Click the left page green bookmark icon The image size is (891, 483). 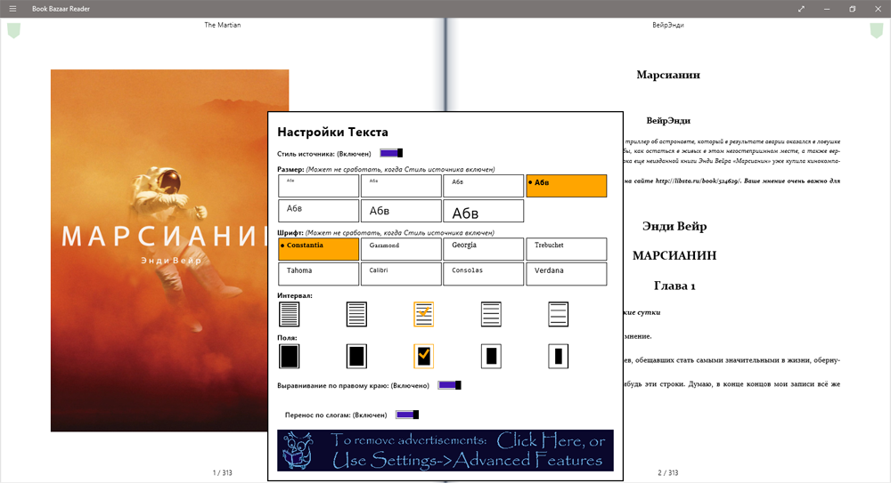13,30
